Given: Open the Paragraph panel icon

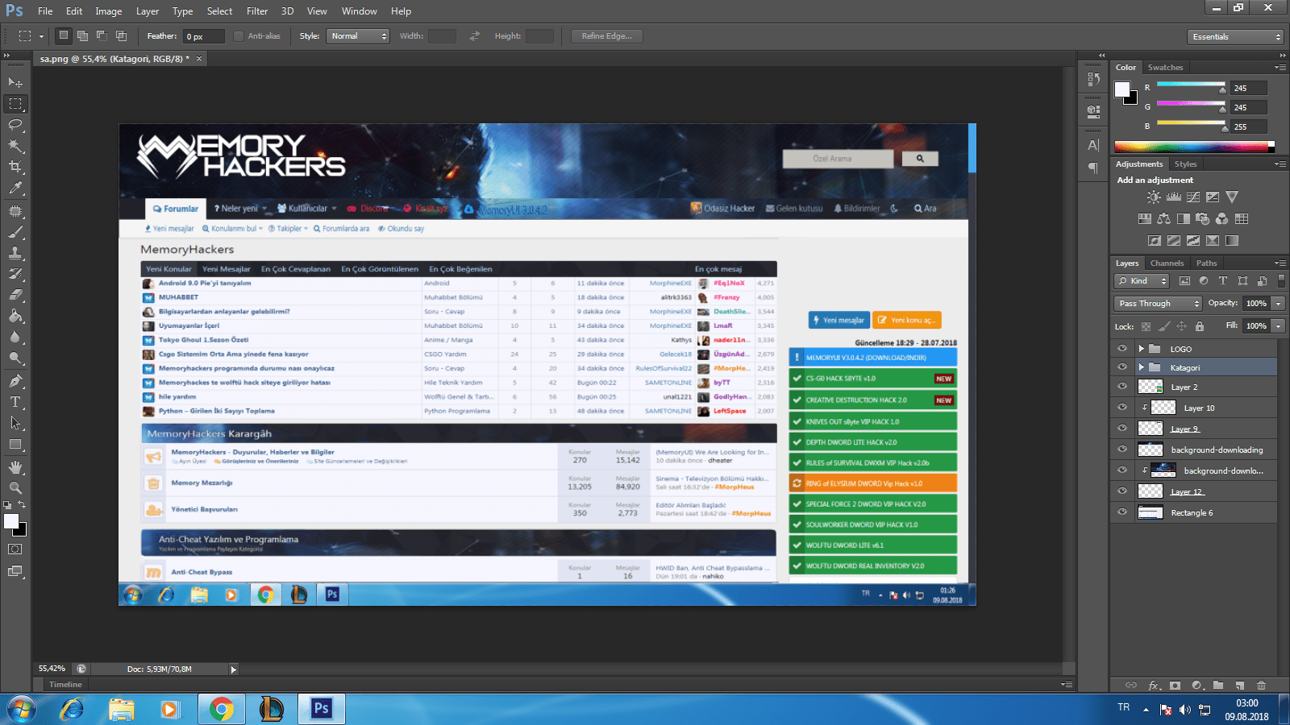Looking at the screenshot, I should (1093, 168).
